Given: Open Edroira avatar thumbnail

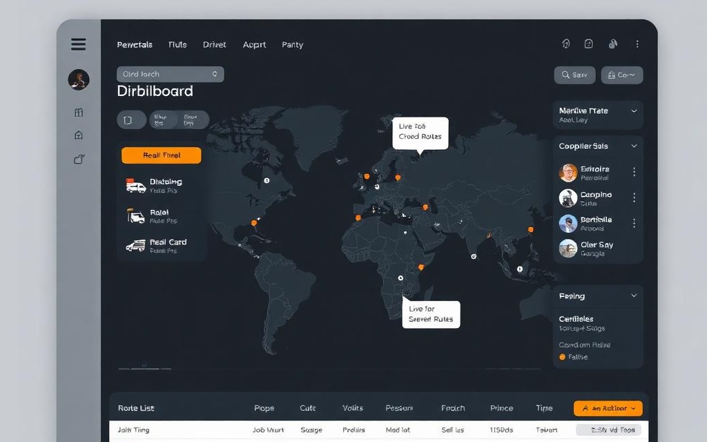Looking at the screenshot, I should click(568, 173).
